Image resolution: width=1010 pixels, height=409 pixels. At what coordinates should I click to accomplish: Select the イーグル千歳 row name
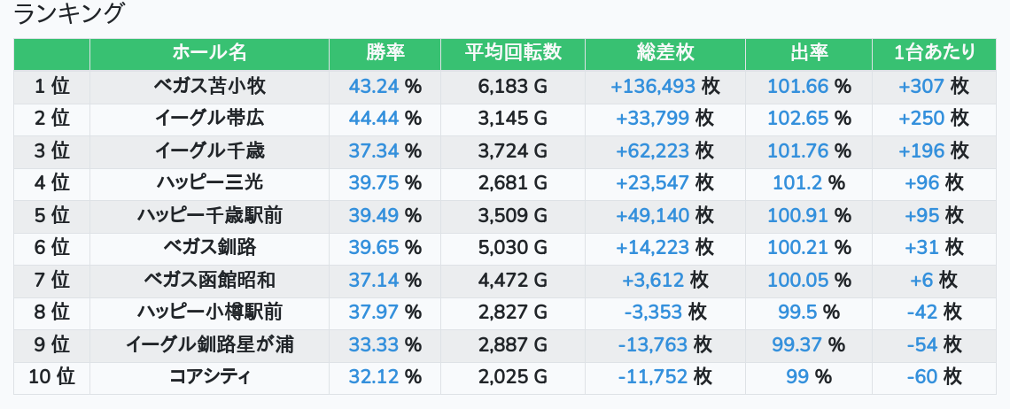209,150
